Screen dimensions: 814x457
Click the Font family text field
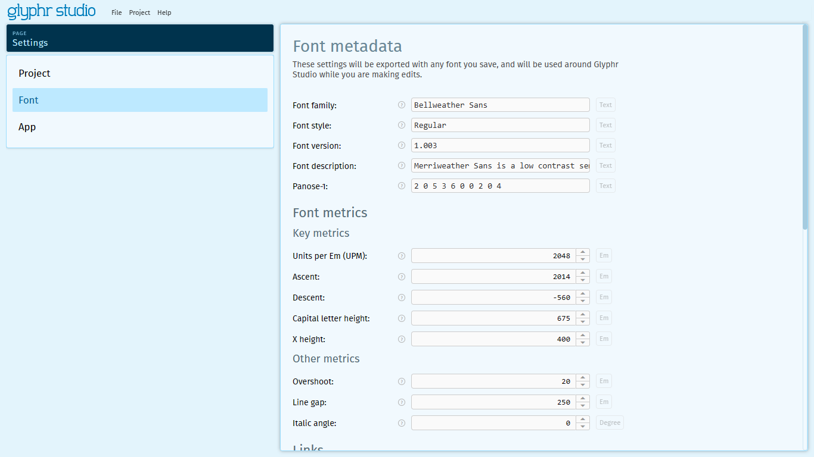pos(501,105)
